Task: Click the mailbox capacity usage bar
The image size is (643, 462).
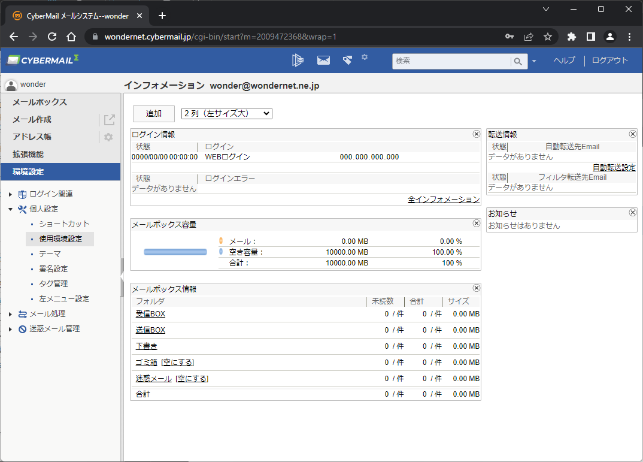Action: tap(175, 252)
